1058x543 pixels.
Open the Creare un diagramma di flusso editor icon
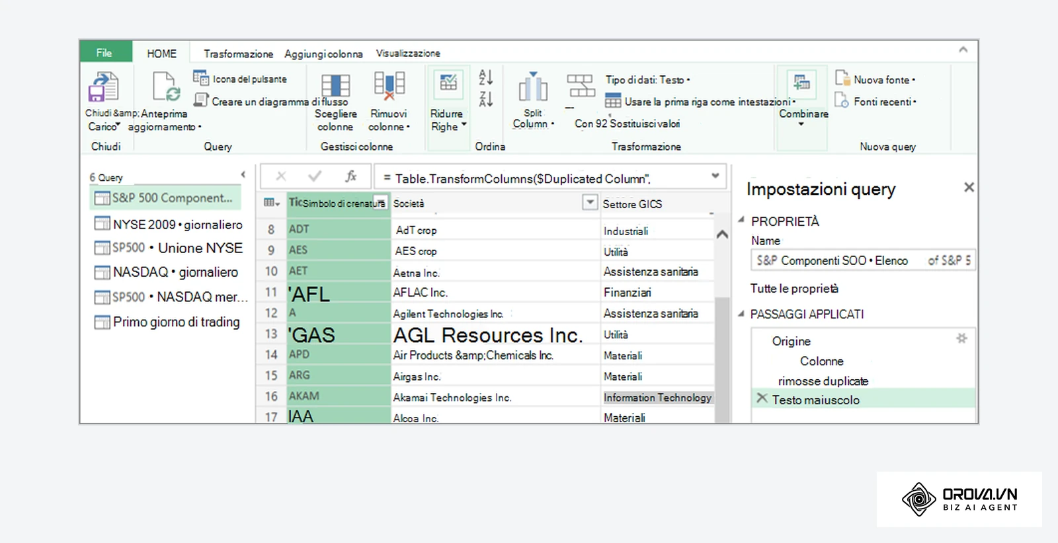[x=201, y=100]
